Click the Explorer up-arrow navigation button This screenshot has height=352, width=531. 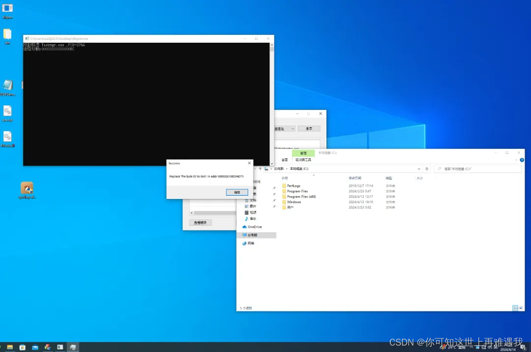260,169
